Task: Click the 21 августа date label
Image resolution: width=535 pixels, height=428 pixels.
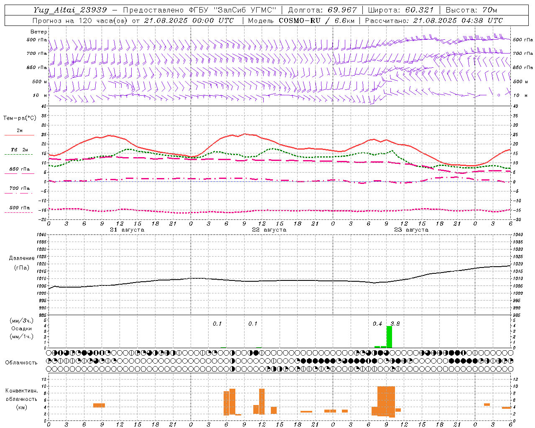Action: tap(127, 230)
